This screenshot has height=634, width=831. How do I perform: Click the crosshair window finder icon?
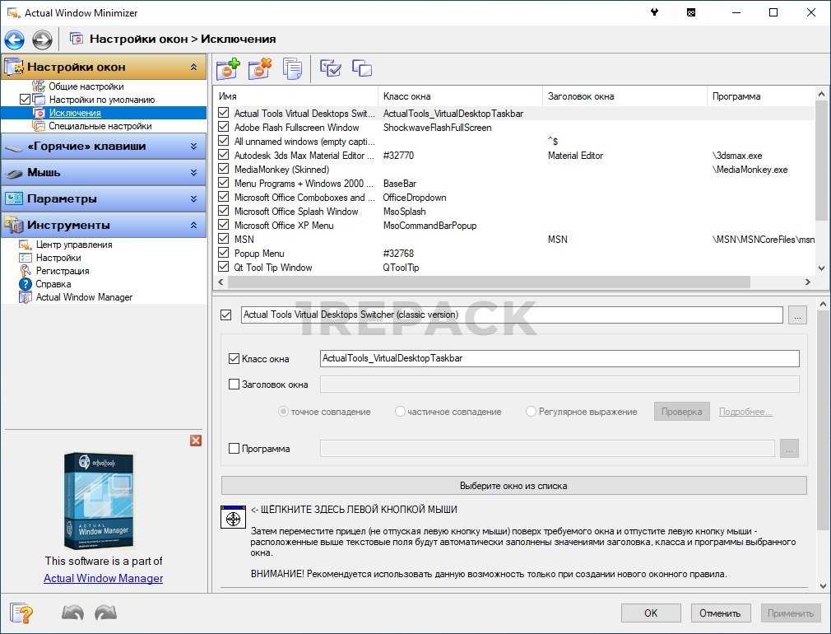(234, 518)
